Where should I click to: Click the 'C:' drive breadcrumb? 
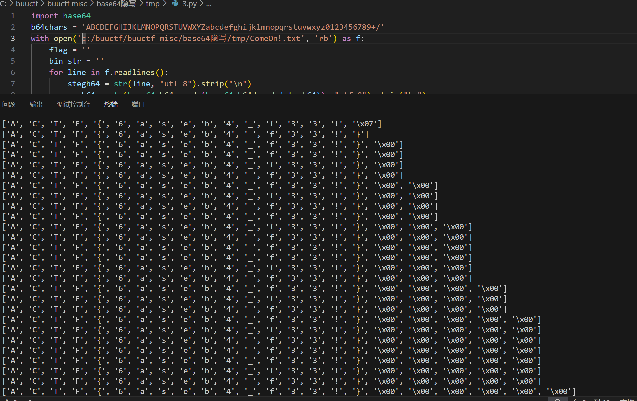point(3,4)
